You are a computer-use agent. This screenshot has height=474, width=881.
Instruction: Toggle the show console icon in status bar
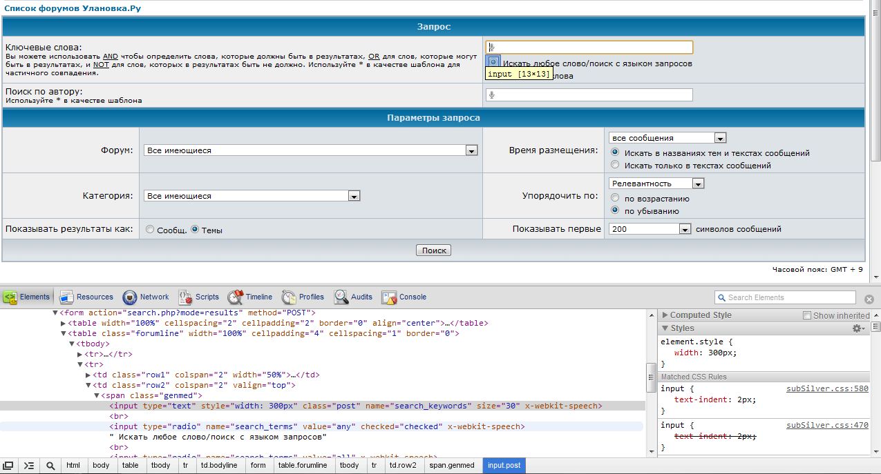[29, 466]
